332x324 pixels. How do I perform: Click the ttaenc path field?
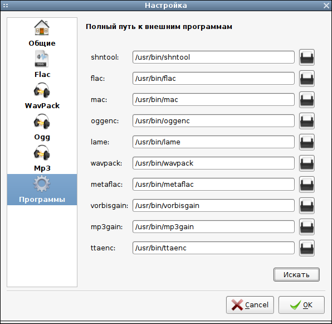tap(213, 248)
